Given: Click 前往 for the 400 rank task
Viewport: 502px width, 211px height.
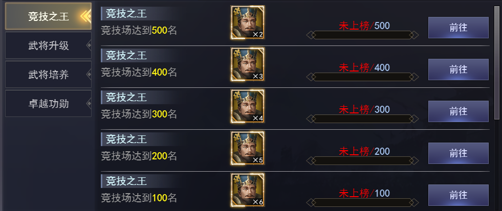Looking at the screenshot, I should click(x=459, y=69).
